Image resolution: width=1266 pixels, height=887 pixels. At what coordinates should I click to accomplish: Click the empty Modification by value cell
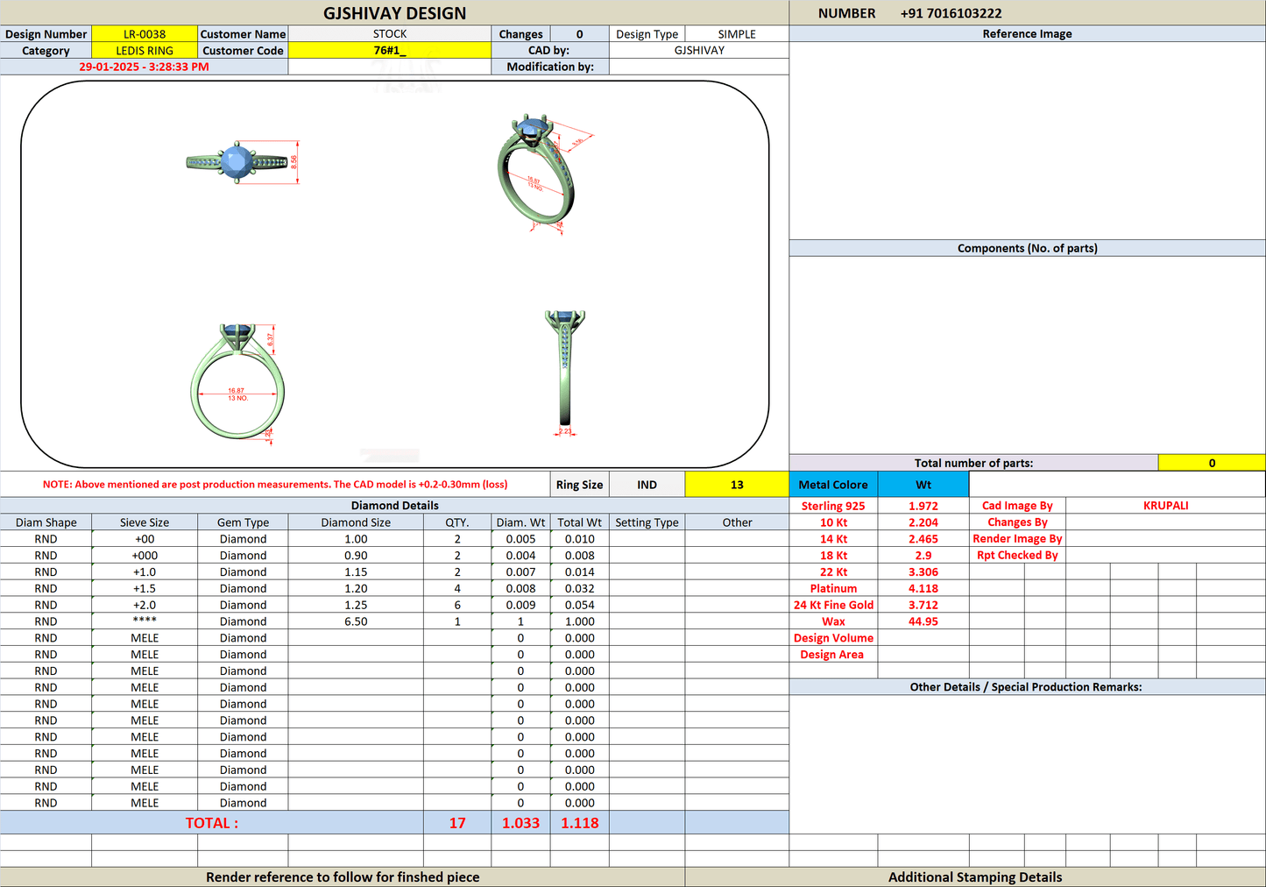[699, 67]
